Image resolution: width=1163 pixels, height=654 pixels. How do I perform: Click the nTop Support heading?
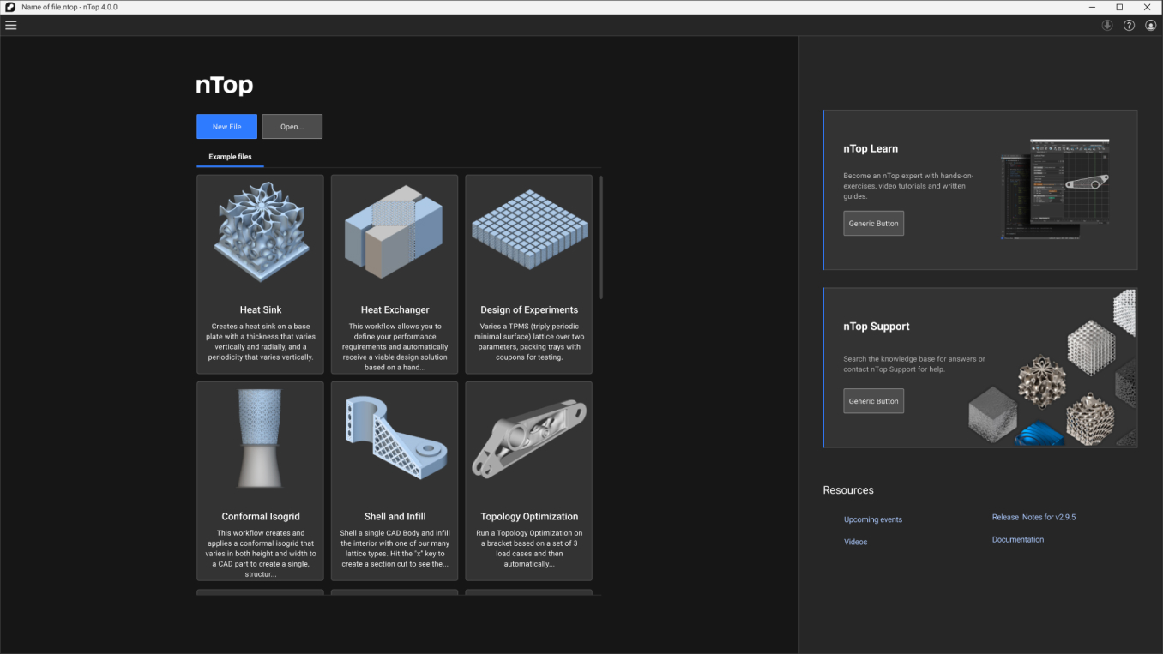876,326
